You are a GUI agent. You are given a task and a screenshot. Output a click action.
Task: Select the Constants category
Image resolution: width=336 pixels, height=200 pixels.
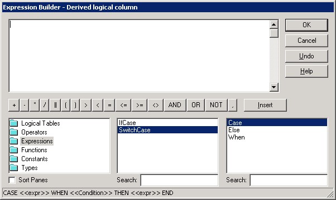click(x=34, y=159)
